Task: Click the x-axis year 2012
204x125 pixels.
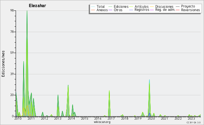Action: [45, 118]
